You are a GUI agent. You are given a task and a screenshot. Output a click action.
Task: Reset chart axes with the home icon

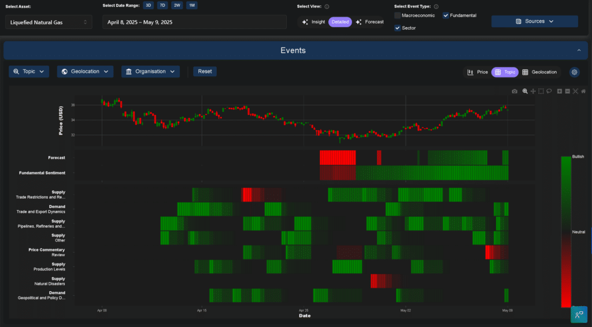click(x=583, y=91)
